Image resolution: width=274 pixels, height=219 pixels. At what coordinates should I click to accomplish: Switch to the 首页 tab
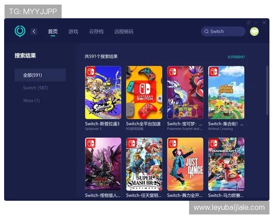click(53, 31)
